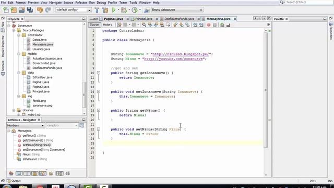334x188 pixels.
Task: Select Usuarios.java in Projects tree
Action: point(41,49)
